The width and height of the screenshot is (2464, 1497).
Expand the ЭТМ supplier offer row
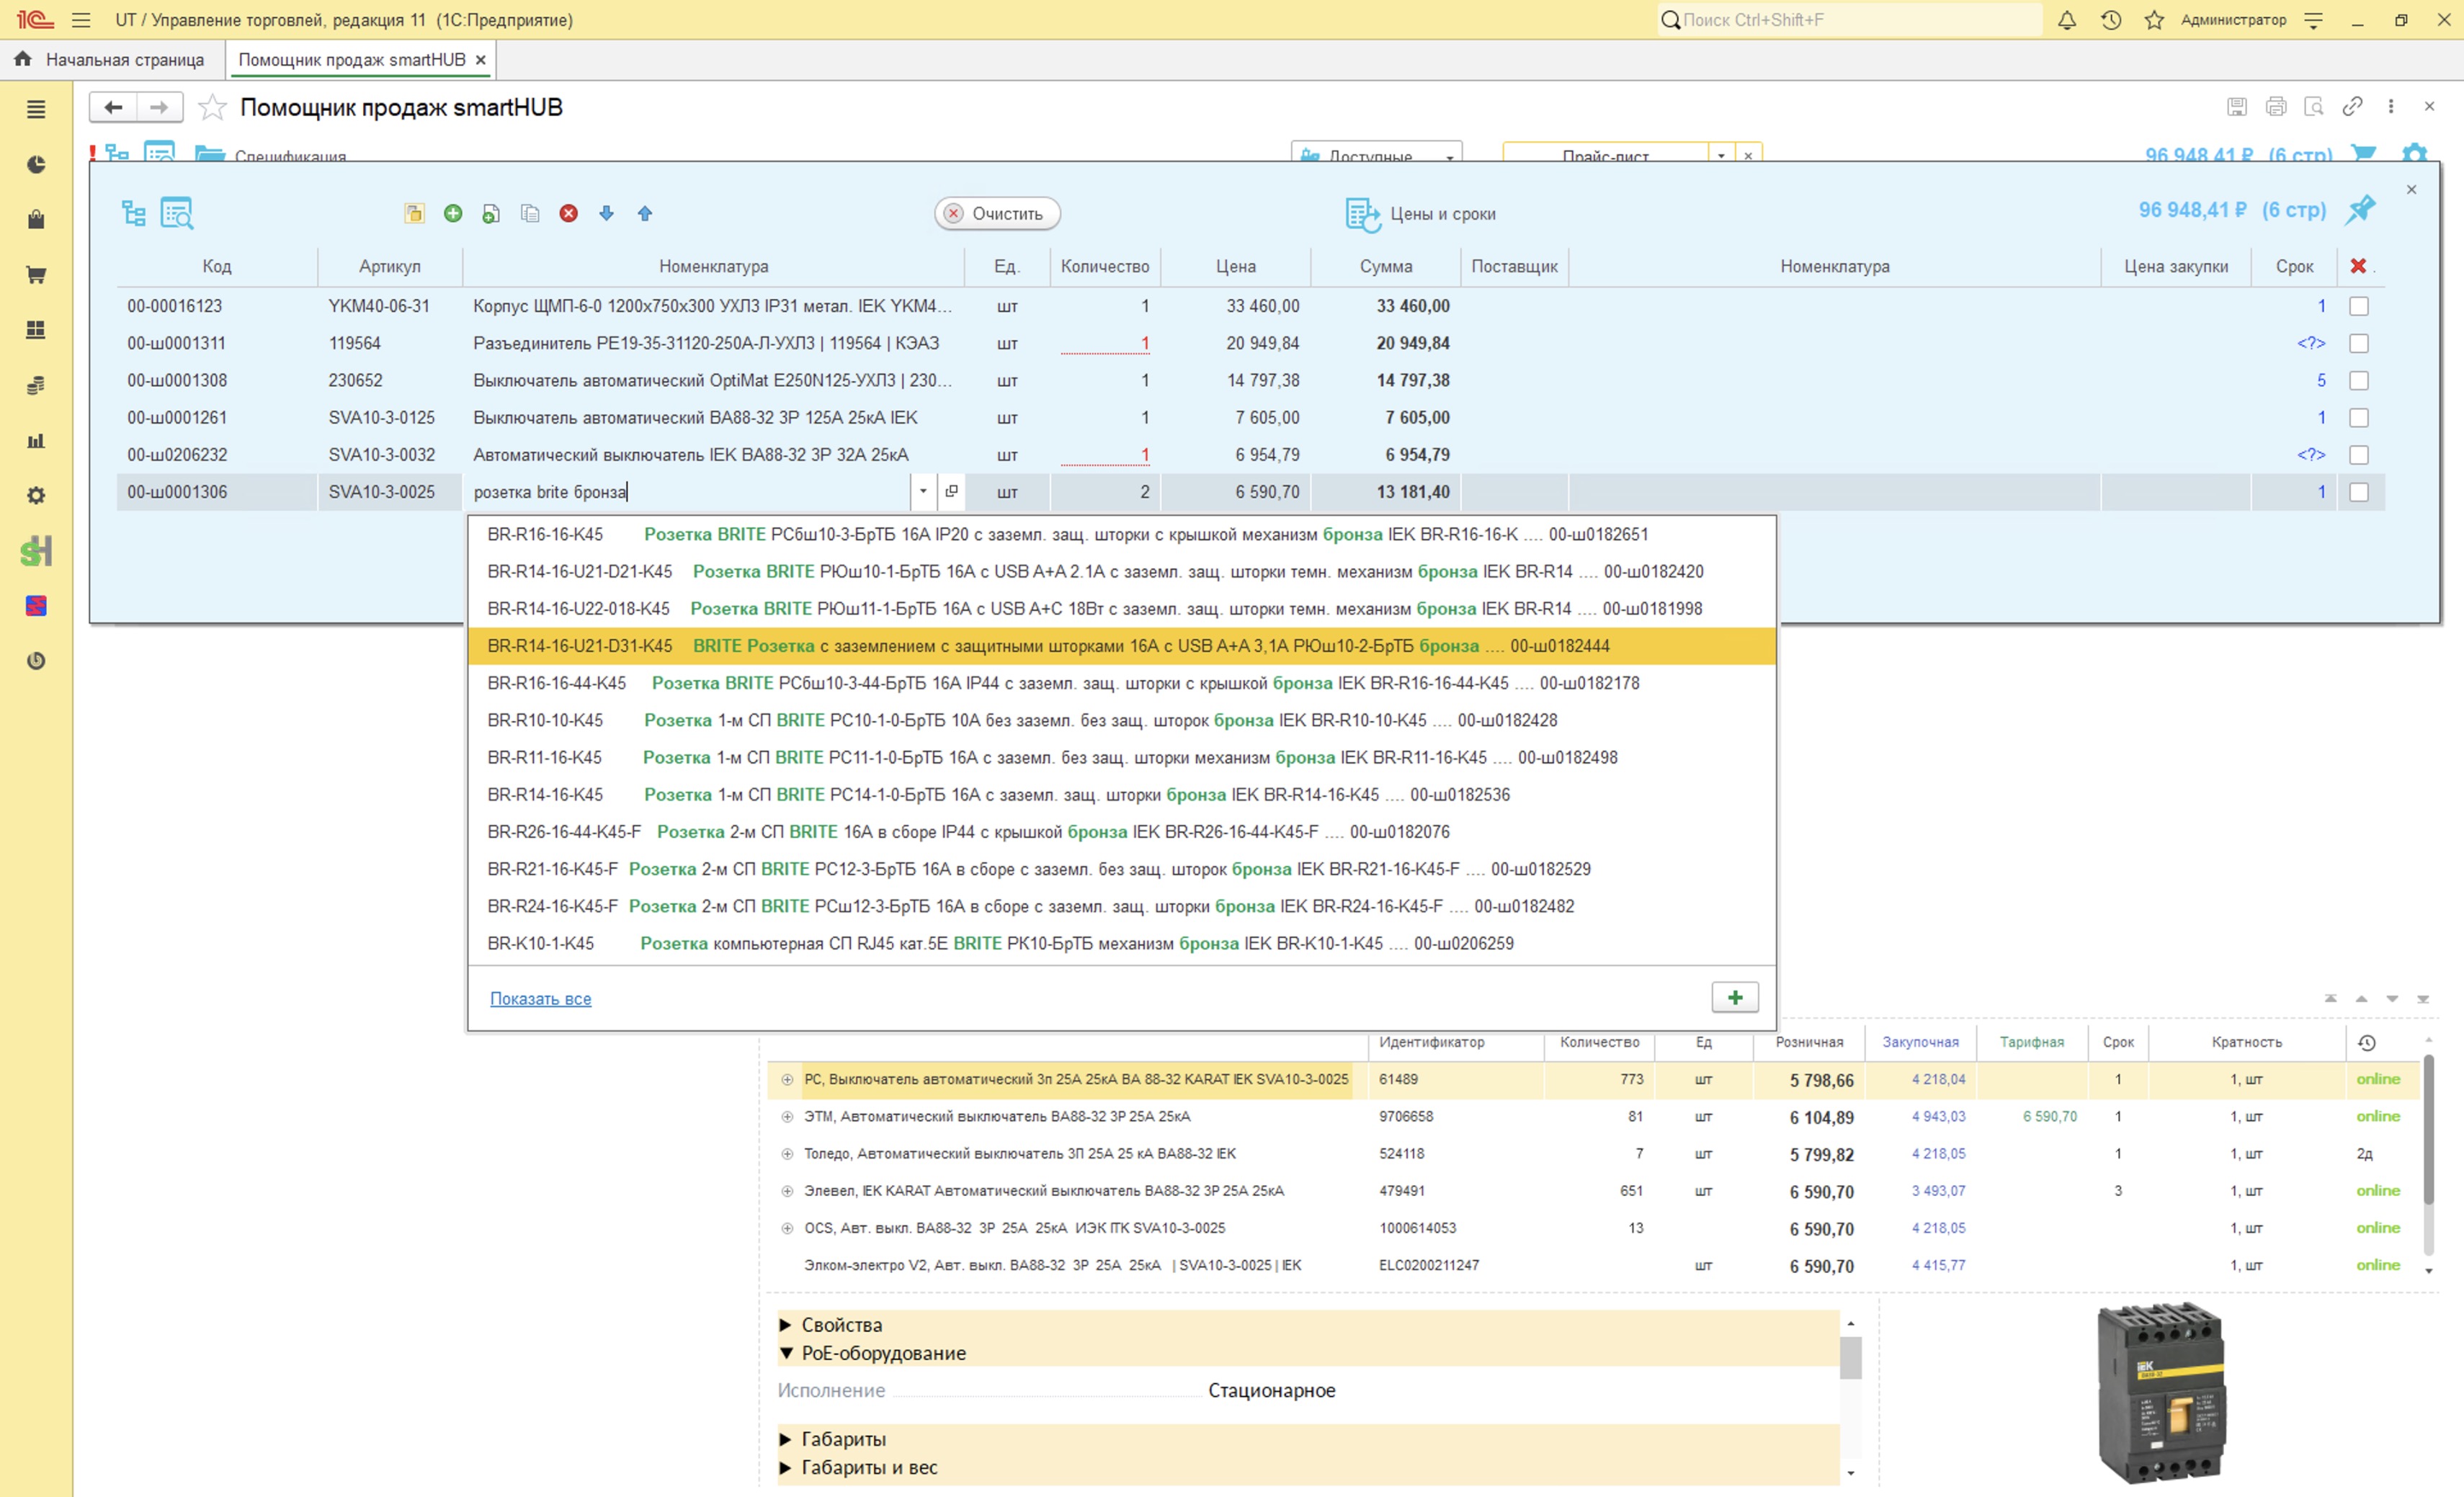click(x=787, y=1117)
